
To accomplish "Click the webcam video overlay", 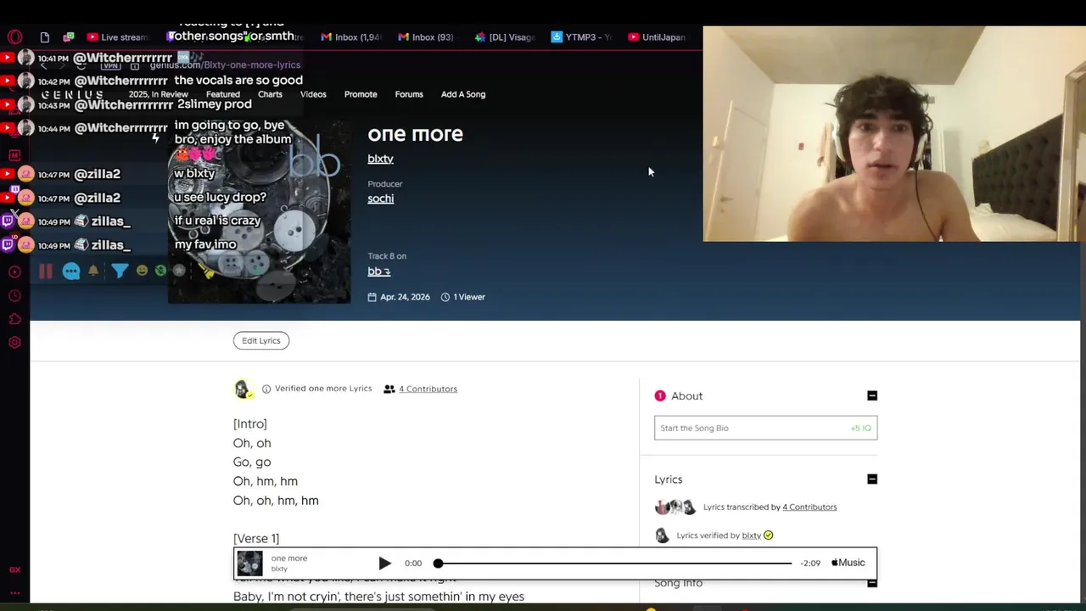I will pos(894,133).
